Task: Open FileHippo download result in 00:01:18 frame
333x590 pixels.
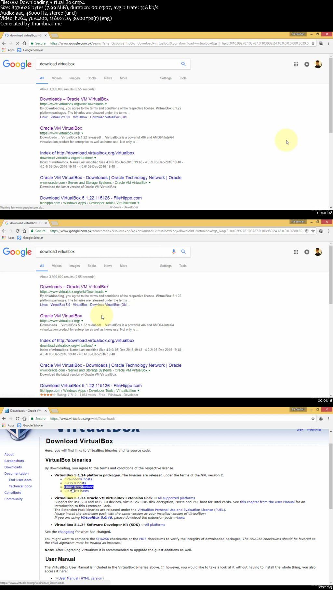Action: coord(91,385)
